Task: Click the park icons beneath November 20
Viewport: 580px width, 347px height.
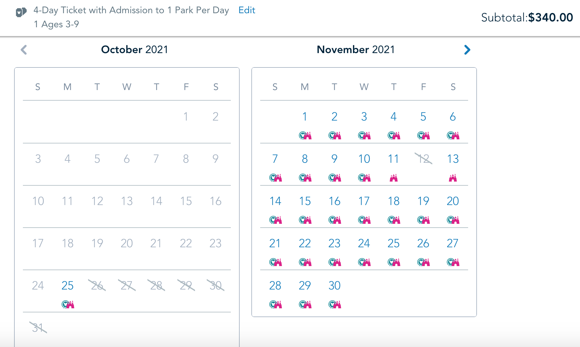Action: click(453, 220)
